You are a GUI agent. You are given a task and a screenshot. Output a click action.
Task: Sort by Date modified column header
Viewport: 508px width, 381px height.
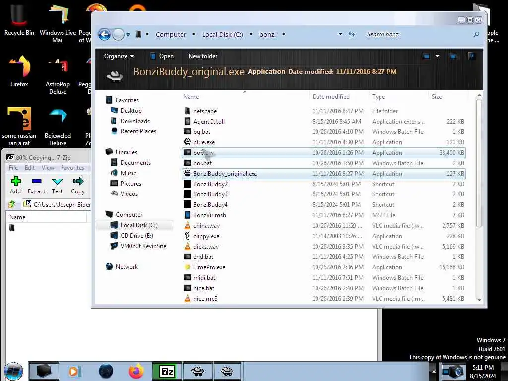pos(331,97)
